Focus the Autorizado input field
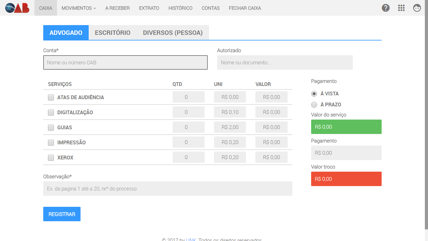The height and width of the screenshot is (241, 428). click(285, 62)
